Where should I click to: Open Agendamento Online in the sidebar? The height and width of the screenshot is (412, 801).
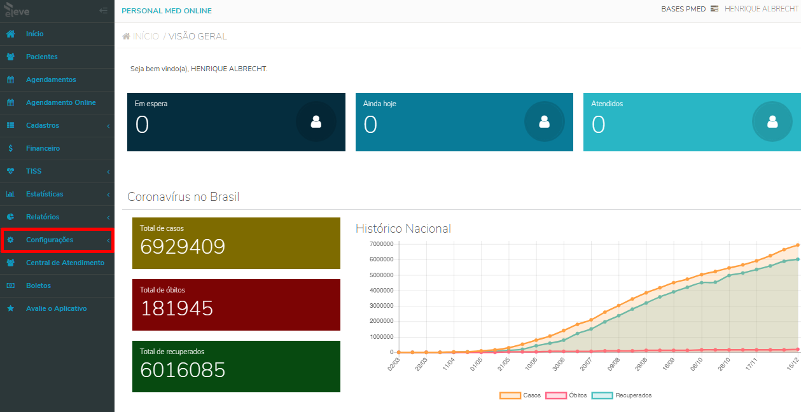[57, 102]
